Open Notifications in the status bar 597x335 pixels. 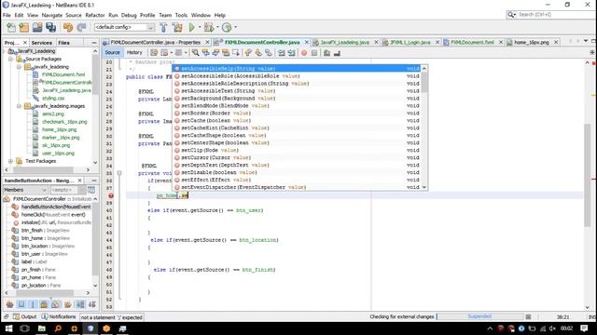pos(59,316)
